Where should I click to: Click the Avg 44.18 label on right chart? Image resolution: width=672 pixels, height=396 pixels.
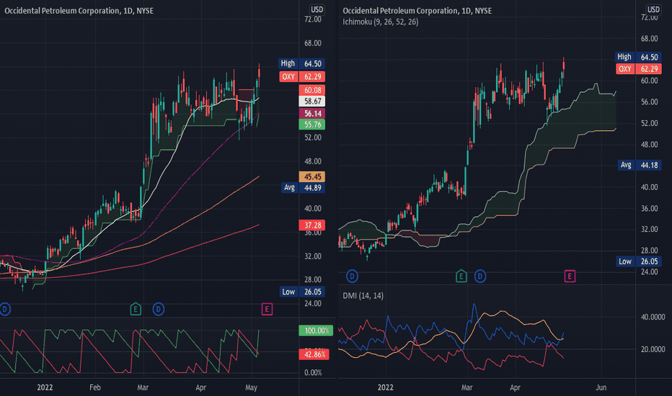(640, 165)
